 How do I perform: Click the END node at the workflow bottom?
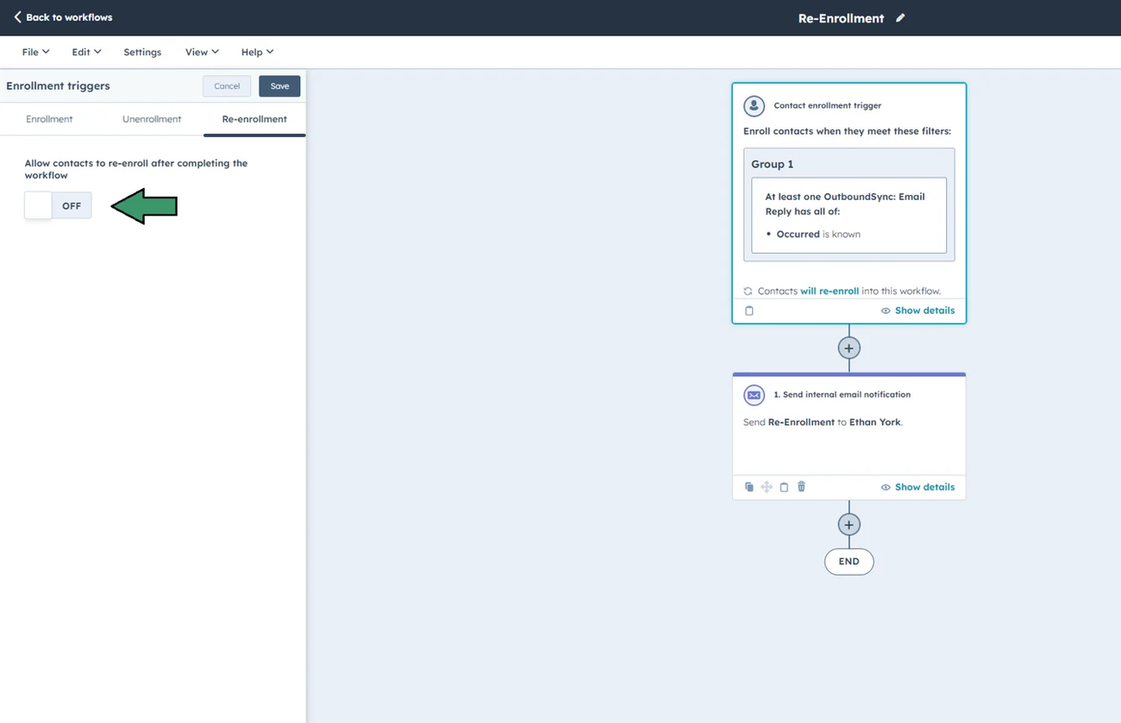click(849, 561)
